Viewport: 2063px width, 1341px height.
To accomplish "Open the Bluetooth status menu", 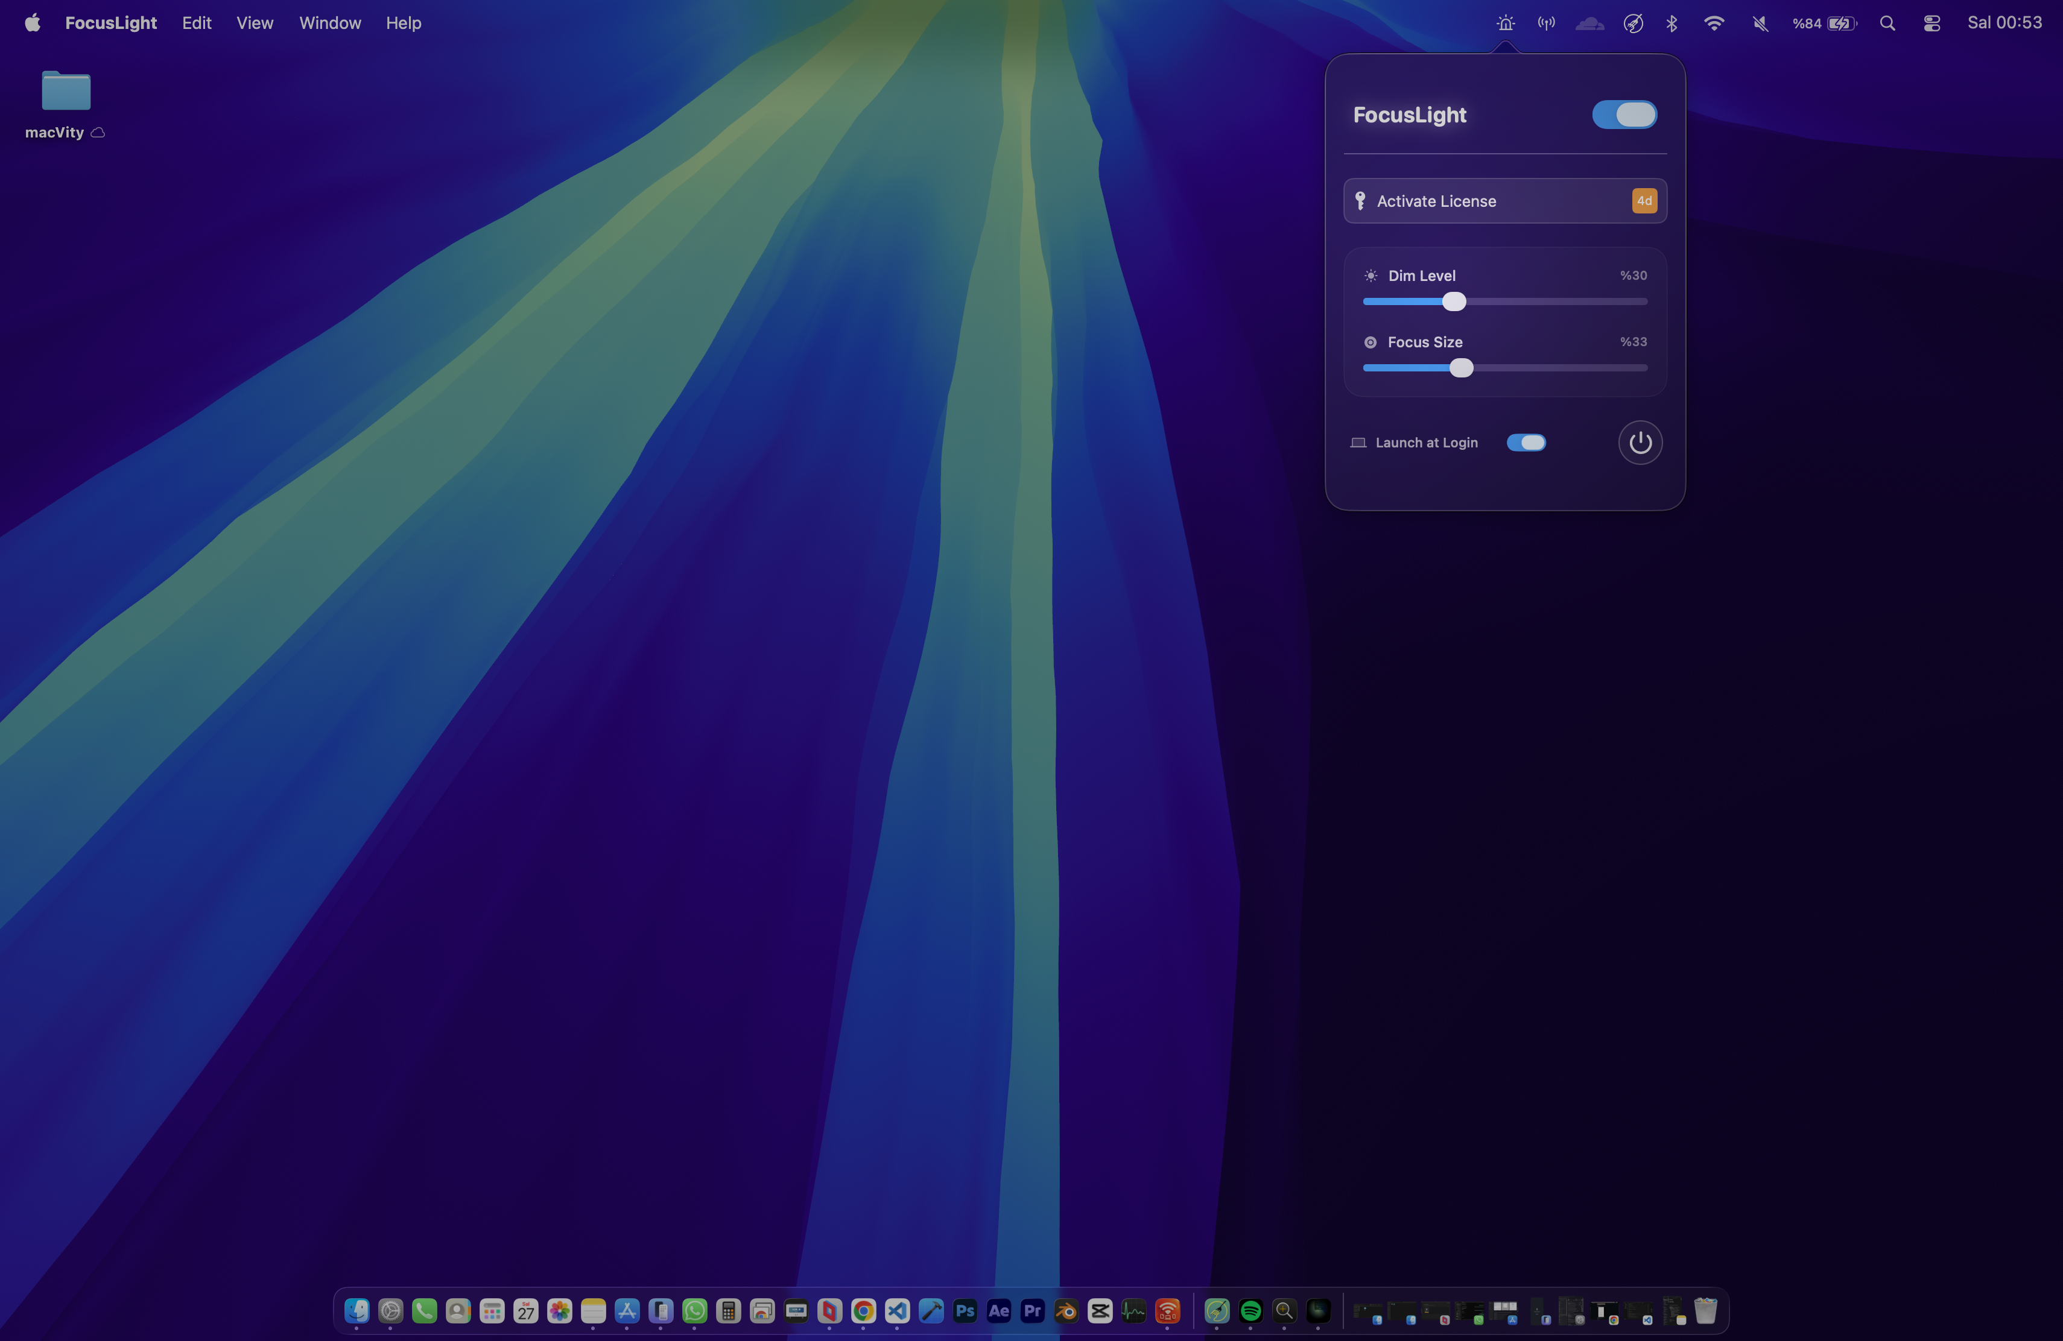I will 1671,22.
